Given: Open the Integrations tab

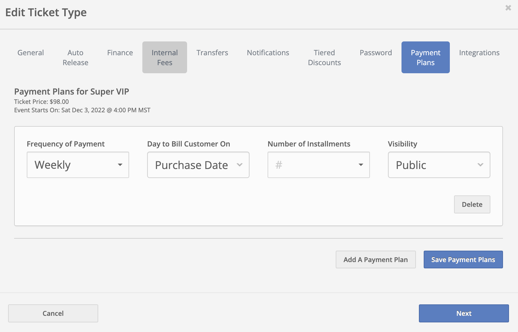Looking at the screenshot, I should tap(479, 53).
